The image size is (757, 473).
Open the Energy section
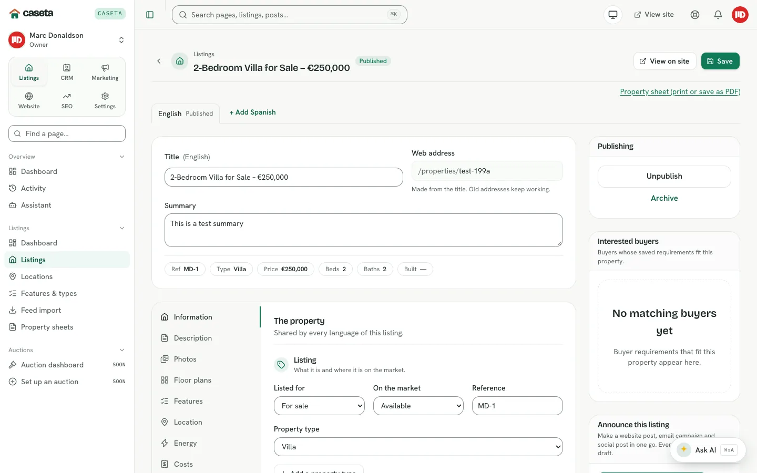coord(207,443)
